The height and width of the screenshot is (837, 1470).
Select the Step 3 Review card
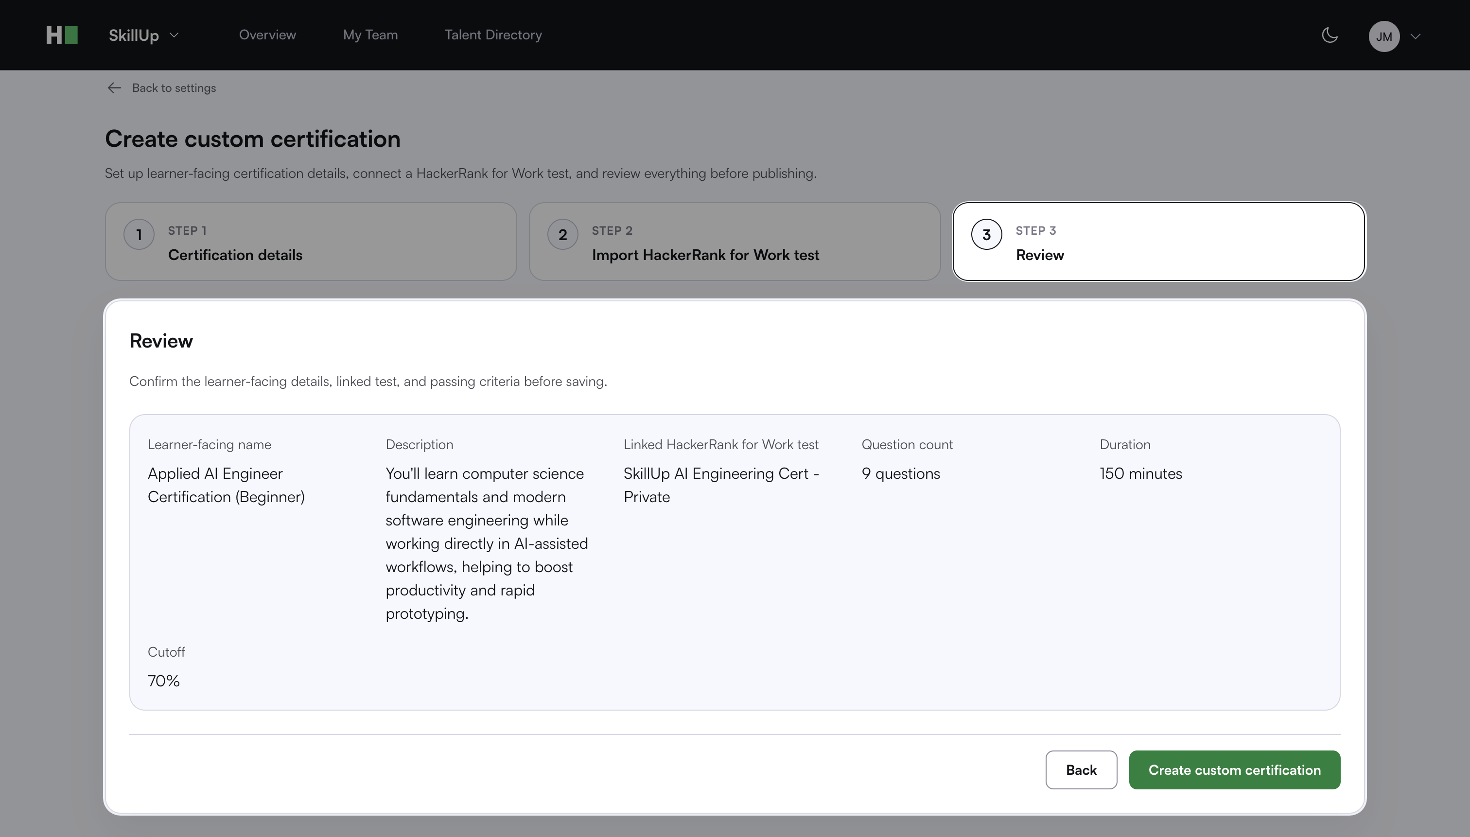(1158, 242)
